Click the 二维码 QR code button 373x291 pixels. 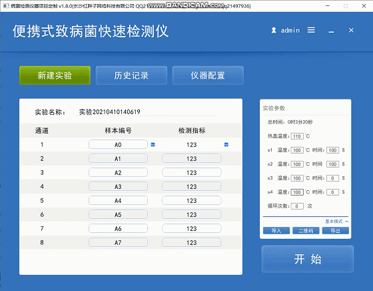click(x=306, y=230)
